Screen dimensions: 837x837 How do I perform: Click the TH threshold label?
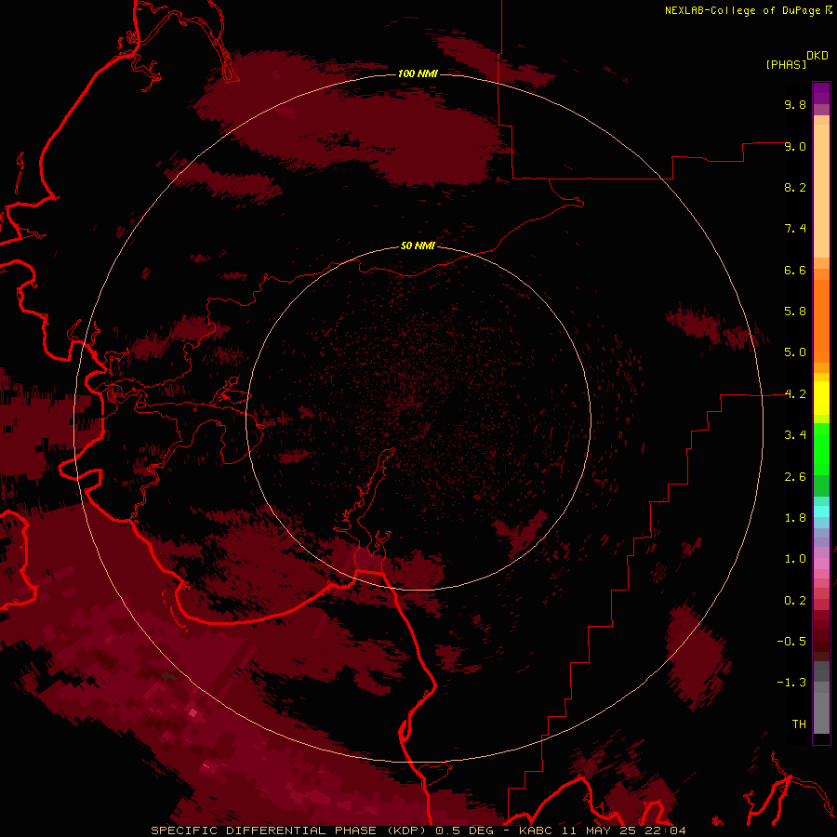[799, 724]
